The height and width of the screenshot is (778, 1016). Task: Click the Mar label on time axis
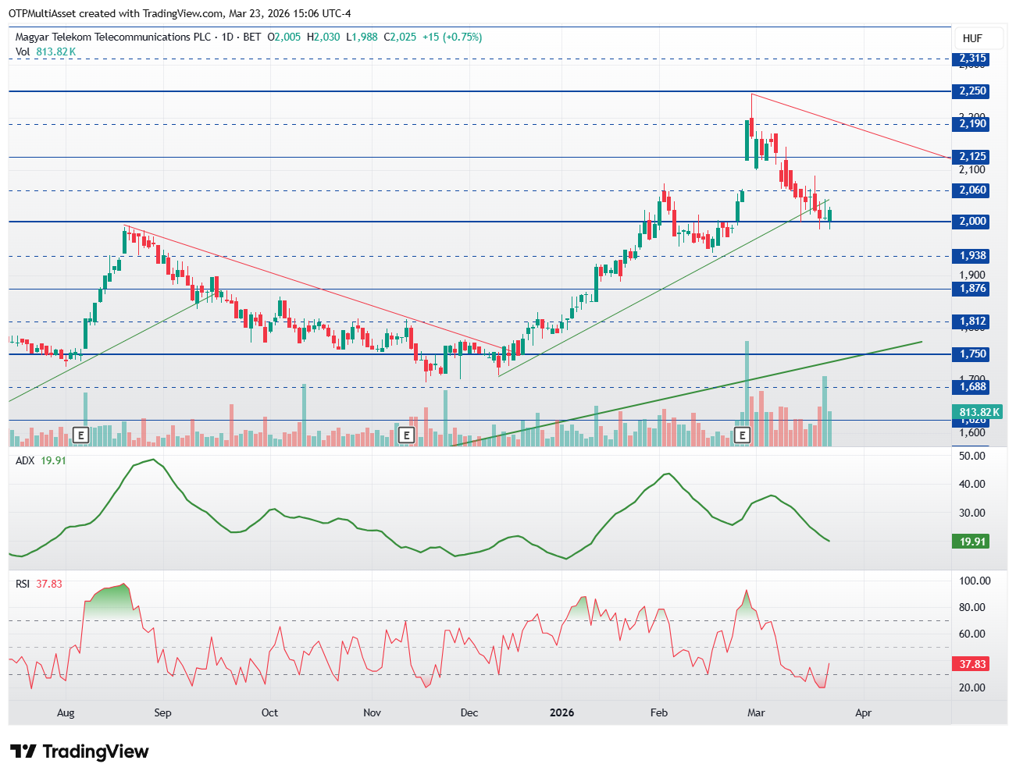(755, 712)
